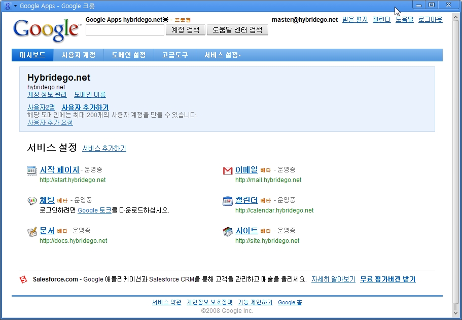
Task: Click into the account search field
Action: 125,30
